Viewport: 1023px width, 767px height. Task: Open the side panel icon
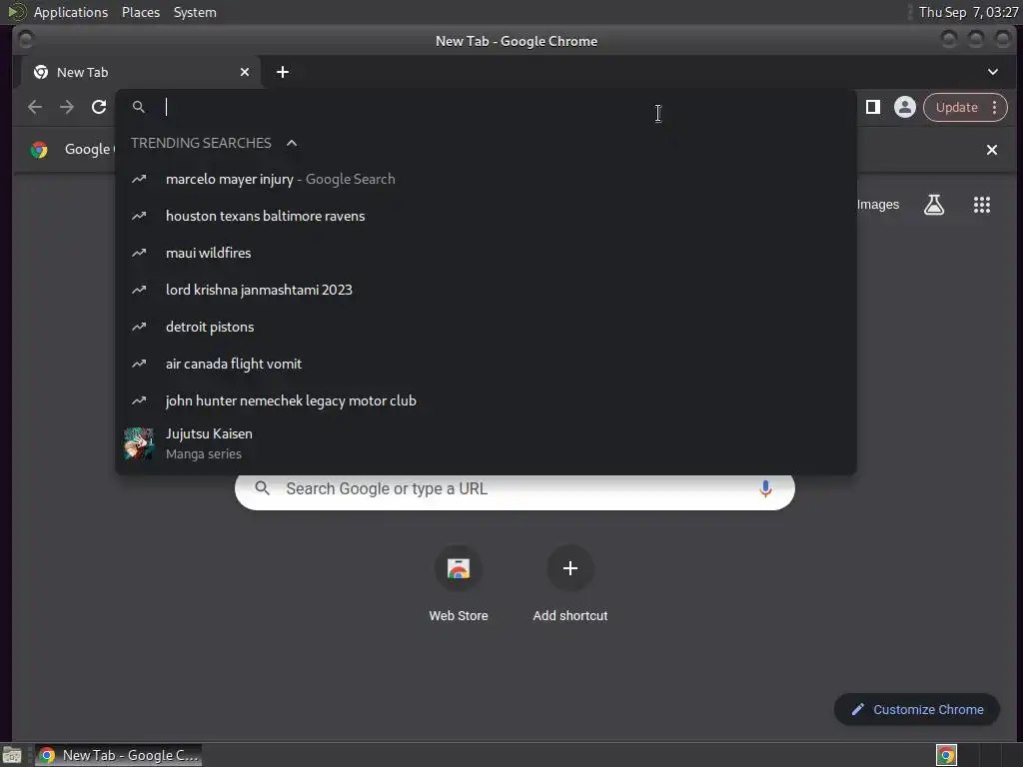point(873,107)
